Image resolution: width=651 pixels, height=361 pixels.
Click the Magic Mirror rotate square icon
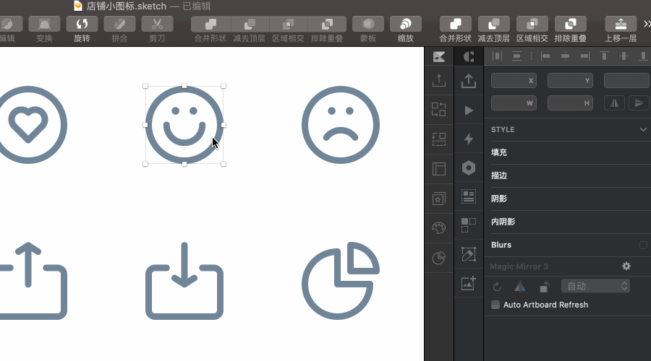544,287
